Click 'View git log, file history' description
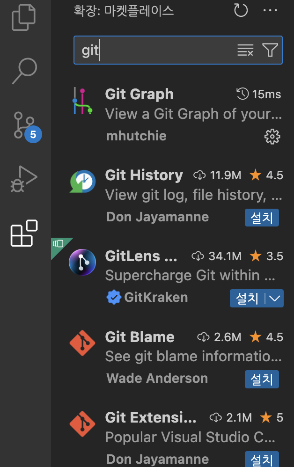This screenshot has width=294, height=467. pos(193,195)
